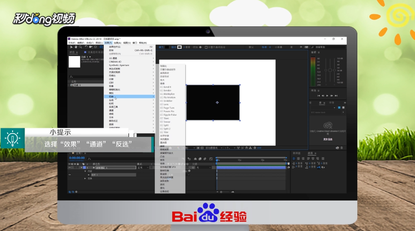Open the fill color swatch
Screen dimensions: 415x231
coord(167,47)
